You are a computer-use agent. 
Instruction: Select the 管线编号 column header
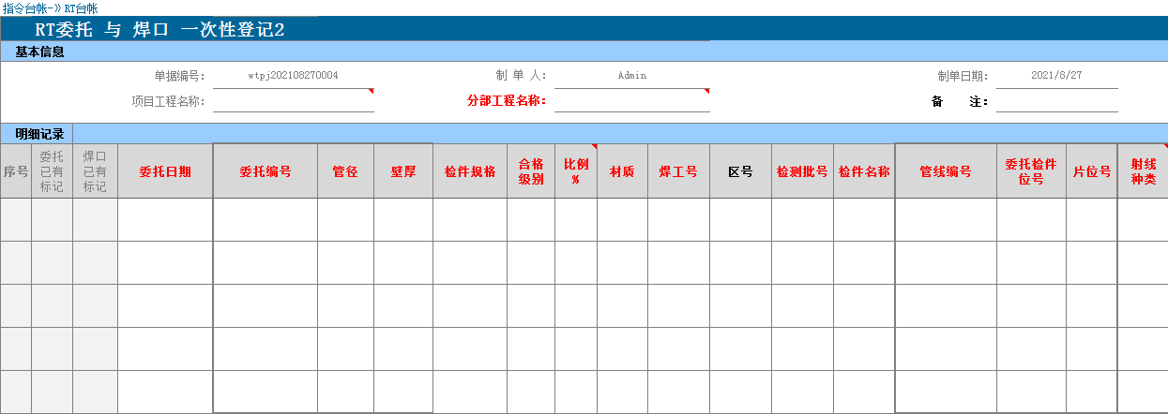click(x=946, y=171)
